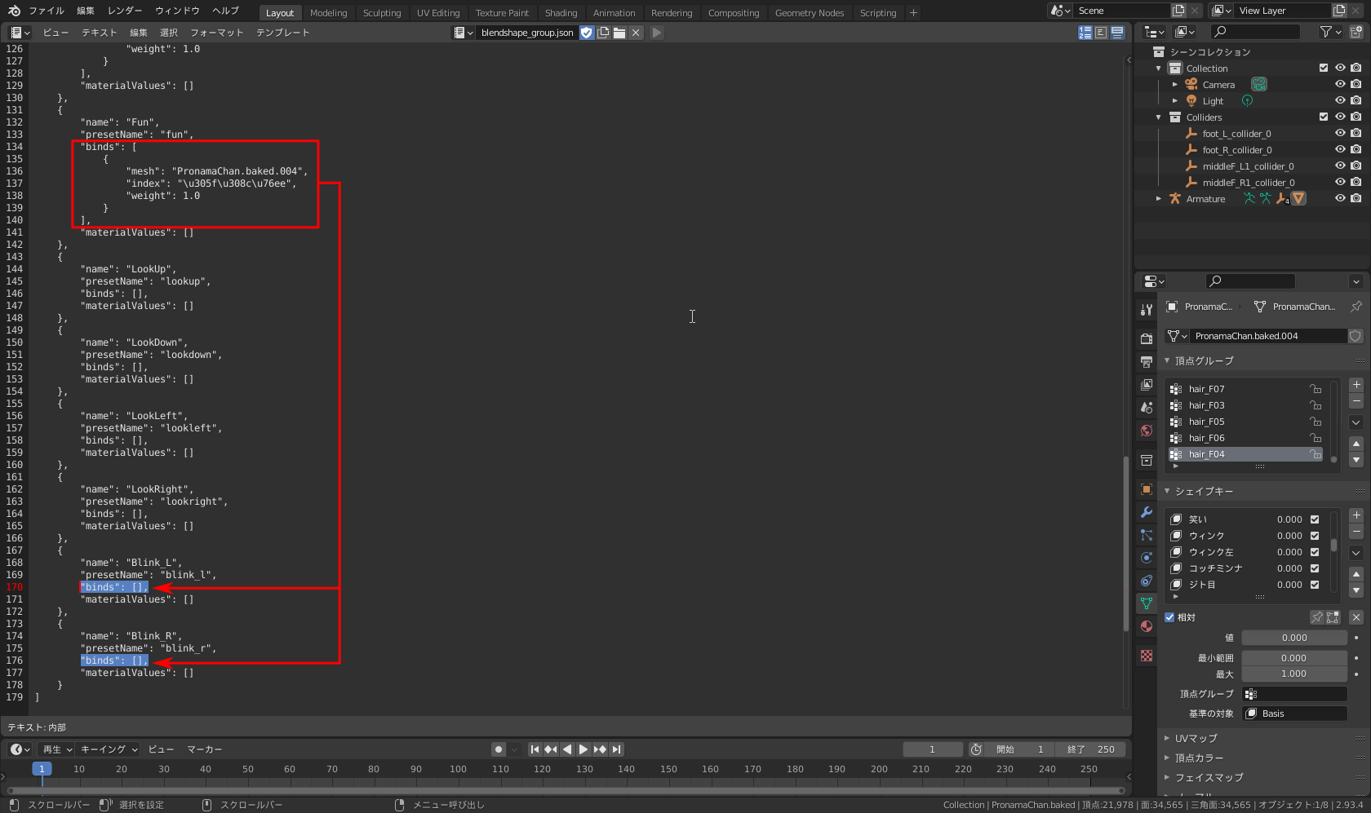1371x813 pixels.
Task: Uncheck the ジト目 shape key checkbox
Action: pyautogui.click(x=1315, y=585)
